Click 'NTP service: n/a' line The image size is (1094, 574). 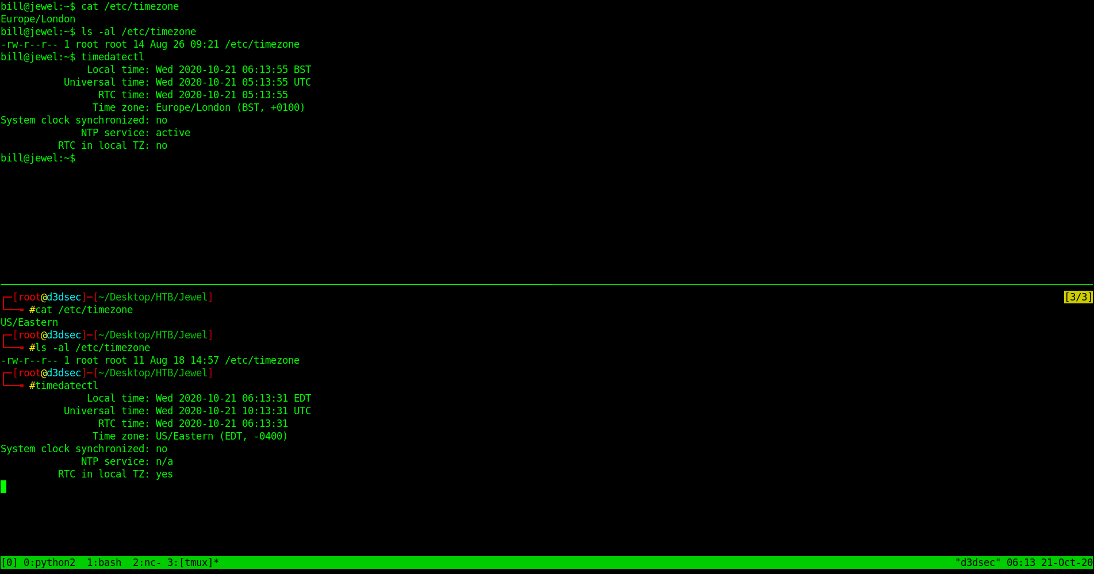tap(127, 461)
